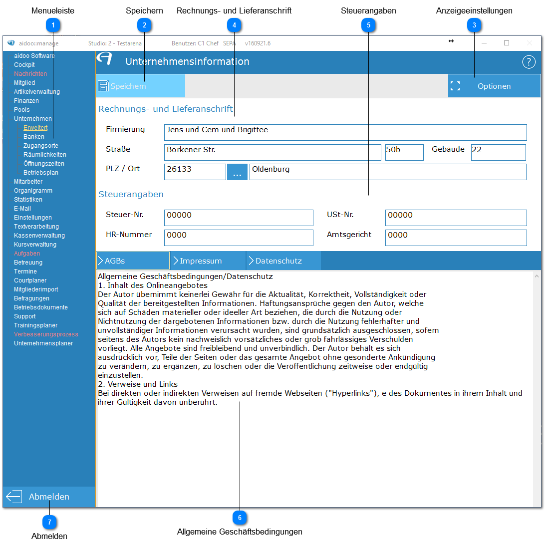Minimize the aidoo::manage window
The width and height of the screenshot is (546, 549).
pos(484,43)
